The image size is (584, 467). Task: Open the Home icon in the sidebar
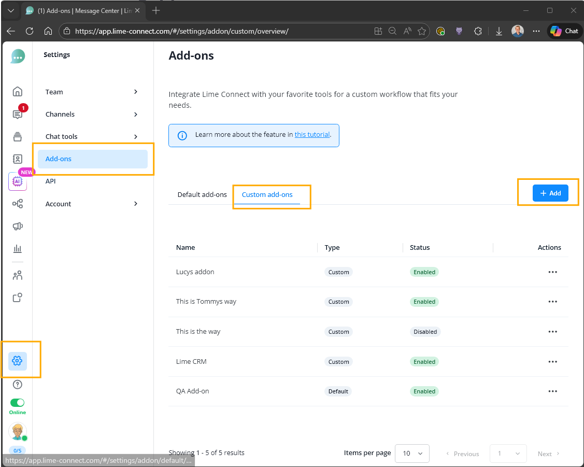point(17,91)
